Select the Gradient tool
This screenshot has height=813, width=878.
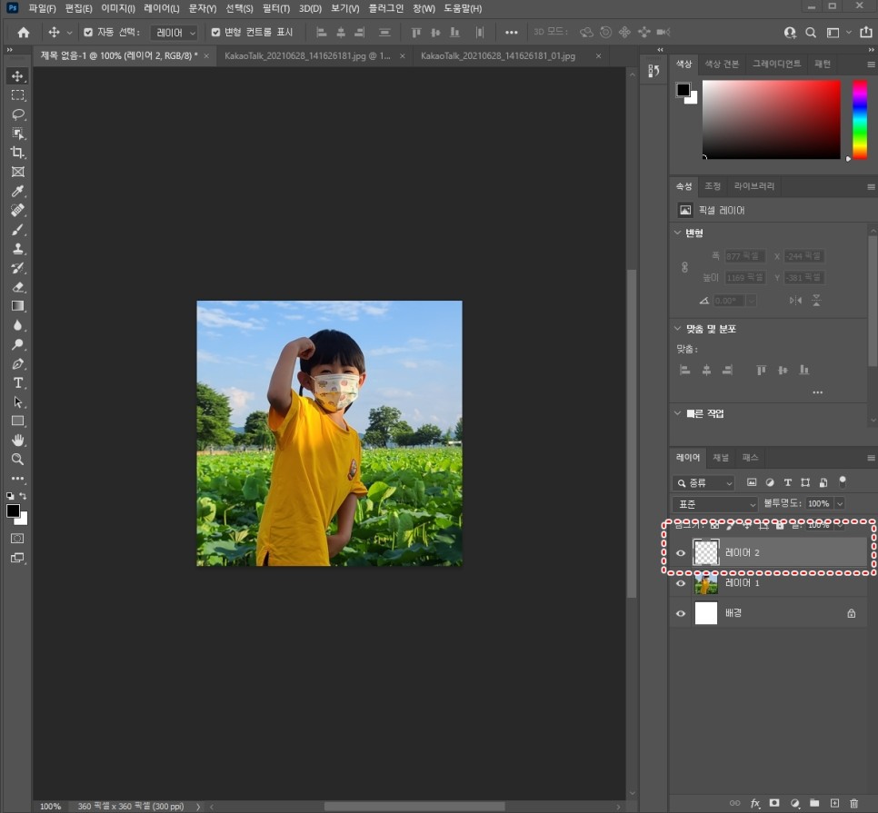[18, 306]
